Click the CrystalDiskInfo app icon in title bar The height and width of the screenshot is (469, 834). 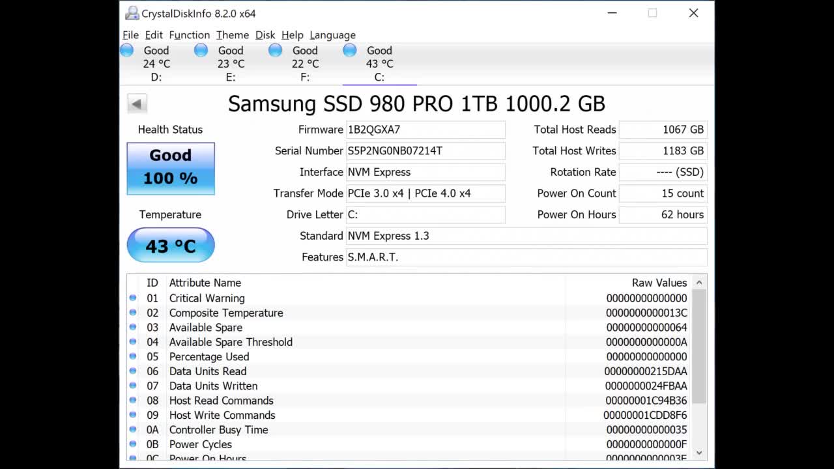[132, 13]
